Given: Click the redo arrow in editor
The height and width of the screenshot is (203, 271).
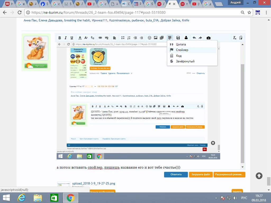Looking at the screenshot, I should (x=200, y=38).
